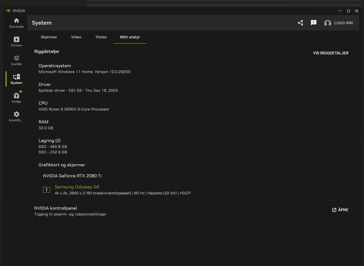364x266 pixels.
Task: Switch to the Video tab
Action: point(76,37)
